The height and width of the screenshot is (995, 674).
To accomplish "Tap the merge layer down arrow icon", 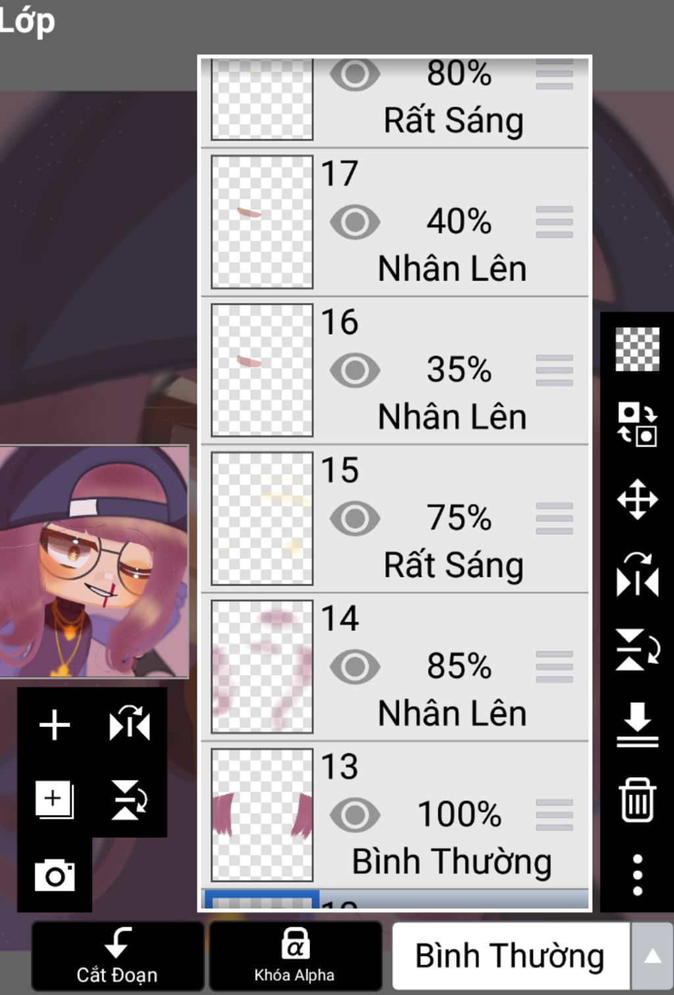I will pyautogui.click(x=637, y=724).
